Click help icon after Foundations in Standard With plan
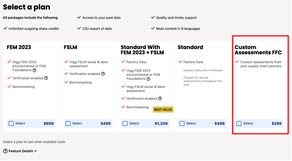Viewport: 292px width, 161px height. coord(148,79)
